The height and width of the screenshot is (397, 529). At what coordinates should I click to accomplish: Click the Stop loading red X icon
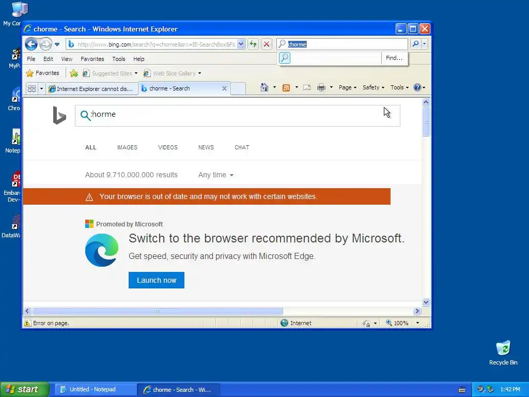pyautogui.click(x=267, y=44)
